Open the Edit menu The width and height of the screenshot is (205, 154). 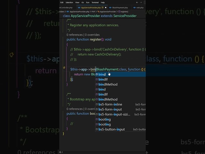tap(62, 3)
